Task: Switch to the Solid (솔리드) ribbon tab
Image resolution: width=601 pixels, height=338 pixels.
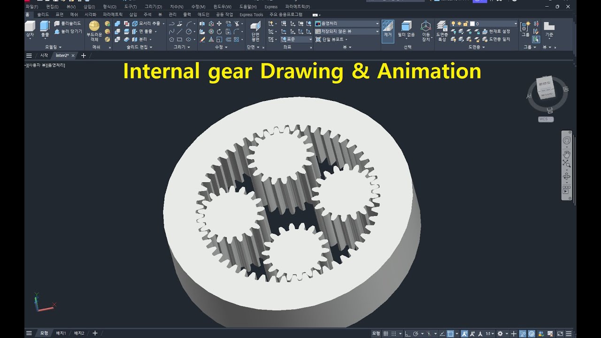Action: (43, 15)
